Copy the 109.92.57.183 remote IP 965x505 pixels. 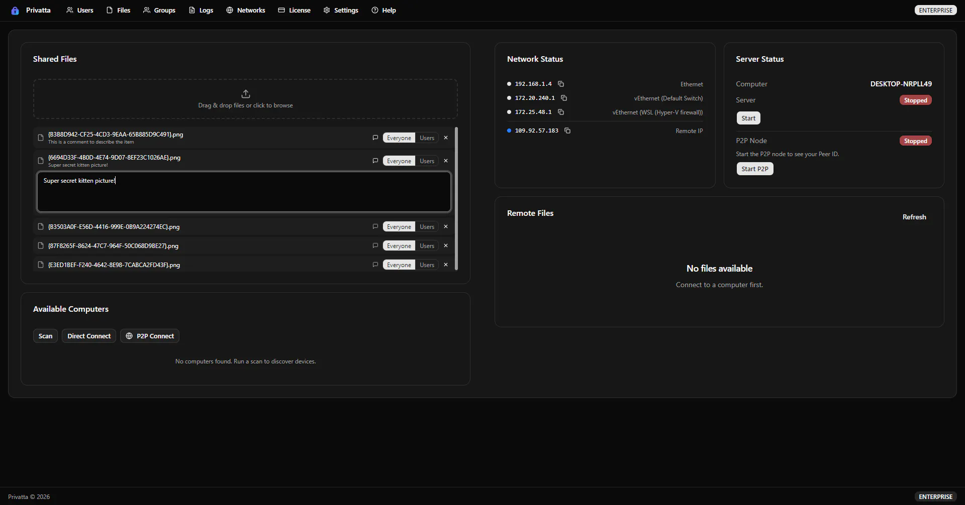pyautogui.click(x=567, y=131)
